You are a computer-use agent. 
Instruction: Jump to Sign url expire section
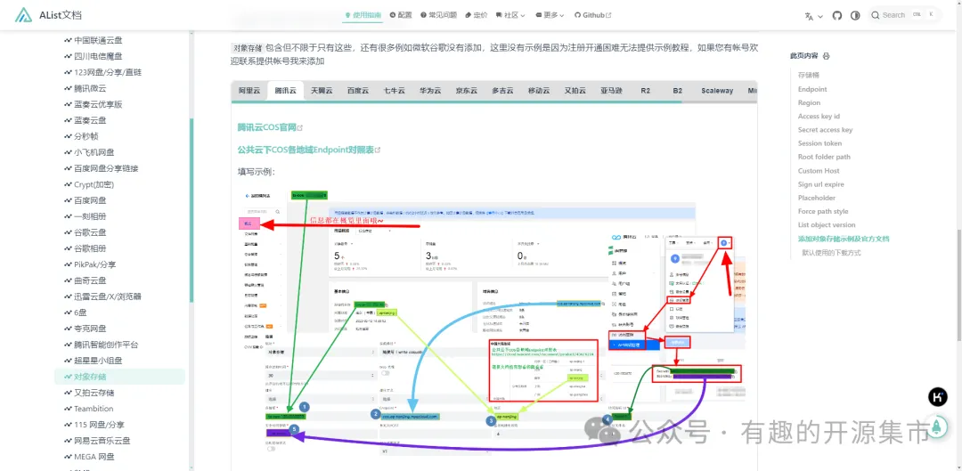pos(821,184)
